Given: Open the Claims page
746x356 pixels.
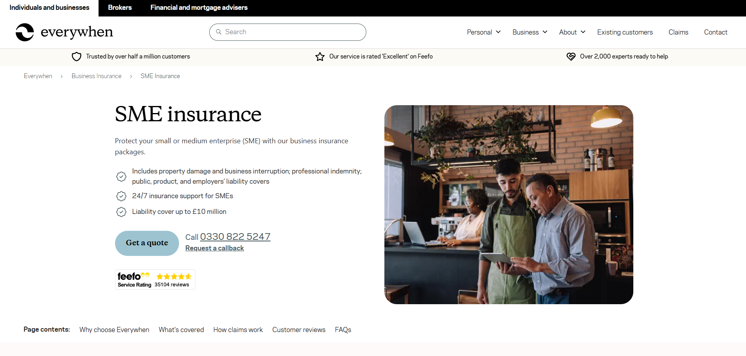Looking at the screenshot, I should (678, 32).
